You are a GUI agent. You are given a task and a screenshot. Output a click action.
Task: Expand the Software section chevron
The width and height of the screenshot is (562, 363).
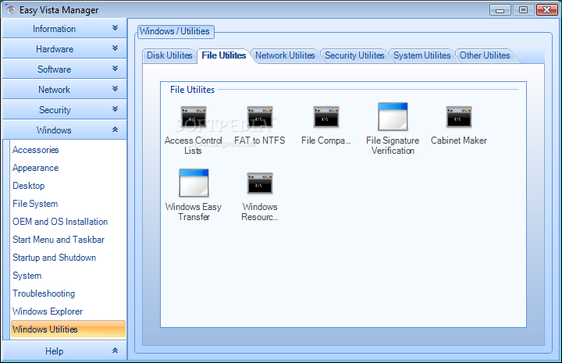coord(115,68)
